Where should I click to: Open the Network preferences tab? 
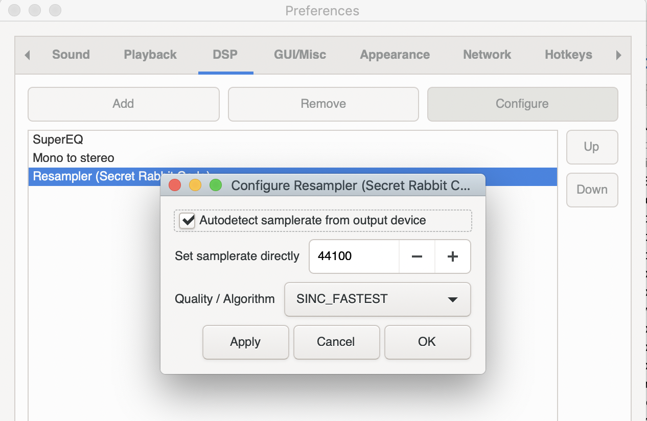tap(487, 55)
